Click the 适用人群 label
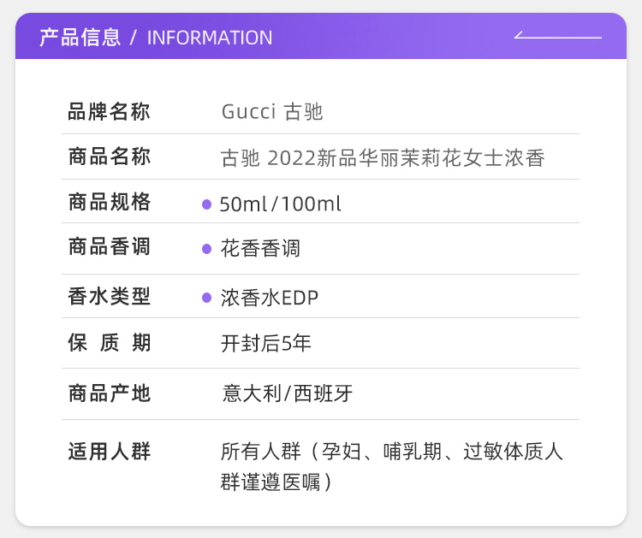This screenshot has width=642, height=538. pyautogui.click(x=109, y=452)
